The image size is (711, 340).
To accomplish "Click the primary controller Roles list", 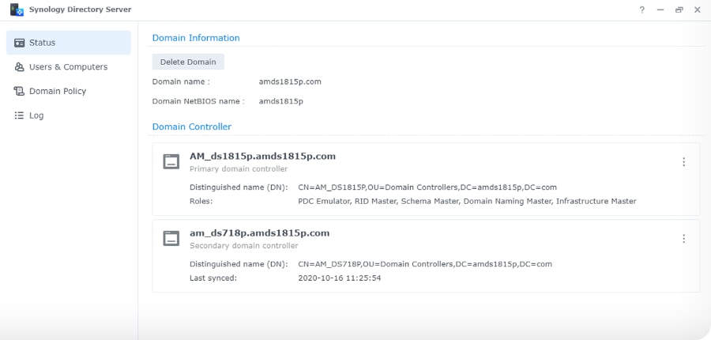I will pos(467,202).
